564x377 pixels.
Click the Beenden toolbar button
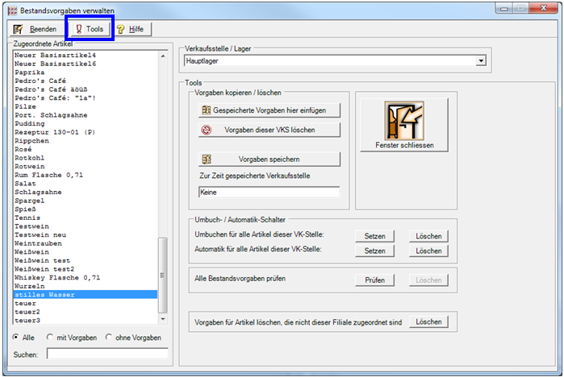(37, 29)
